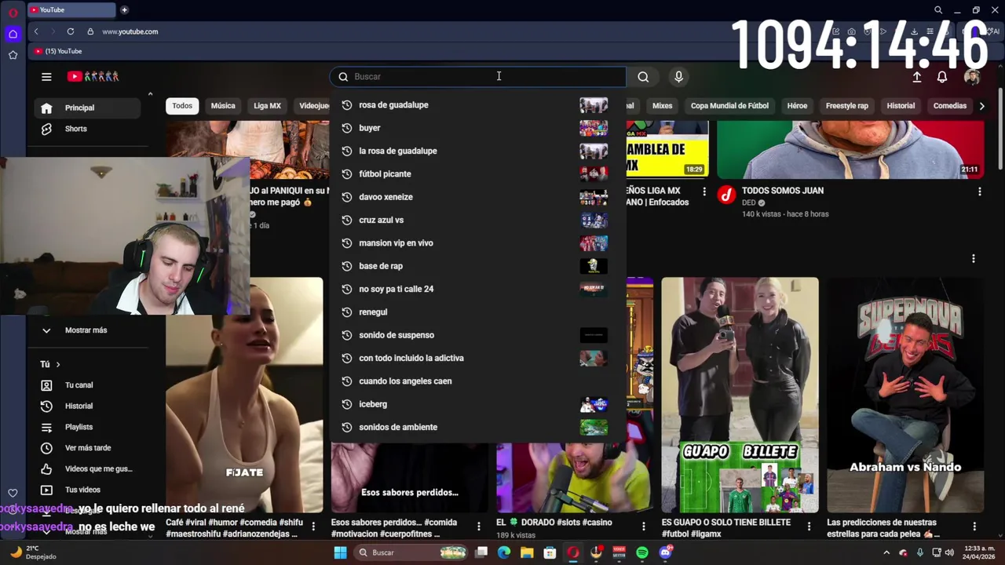Open the account avatar menu
The width and height of the screenshot is (1005, 565).
[x=972, y=76]
